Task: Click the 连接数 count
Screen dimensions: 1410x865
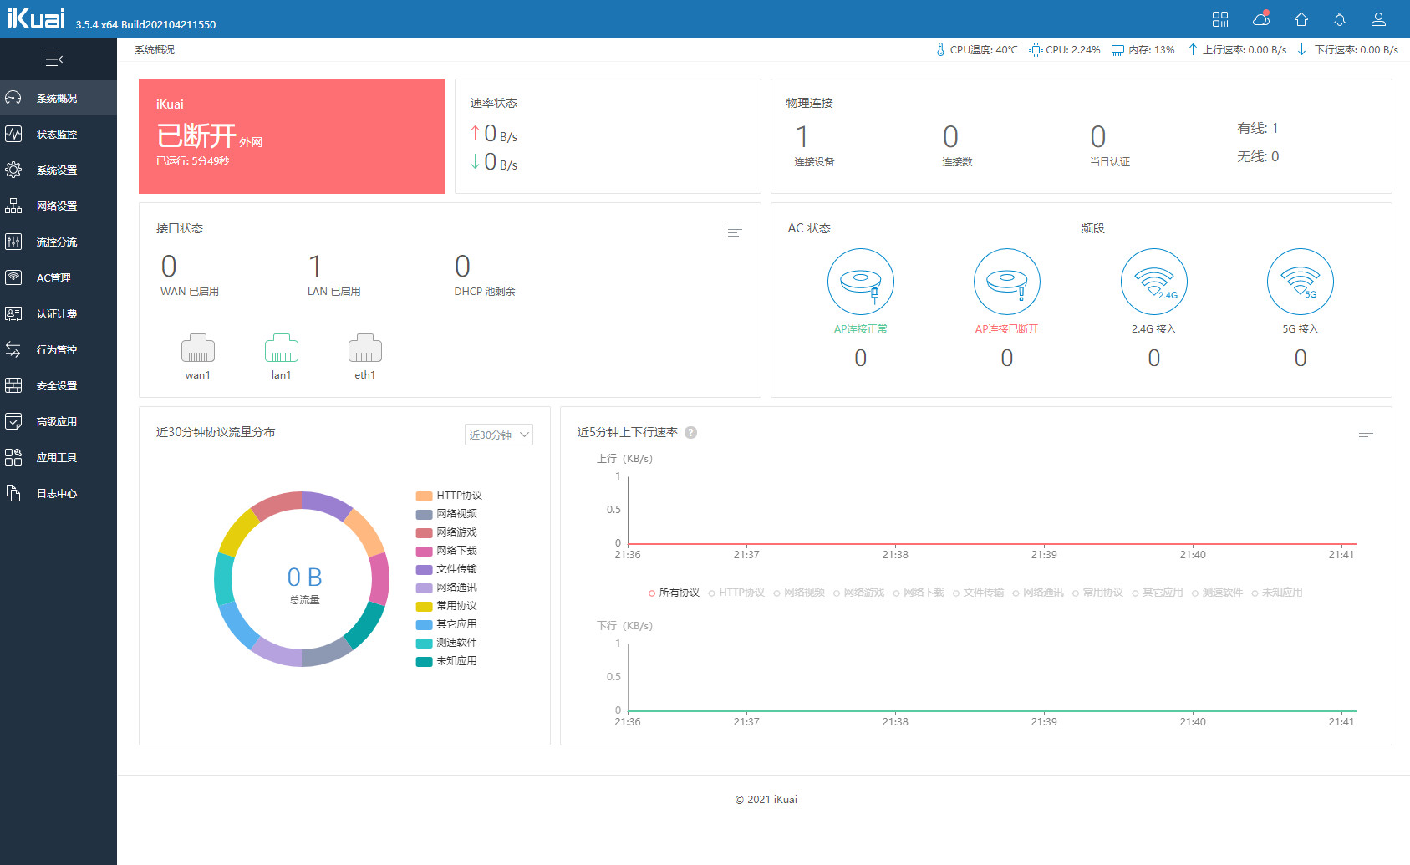Action: pyautogui.click(x=950, y=137)
